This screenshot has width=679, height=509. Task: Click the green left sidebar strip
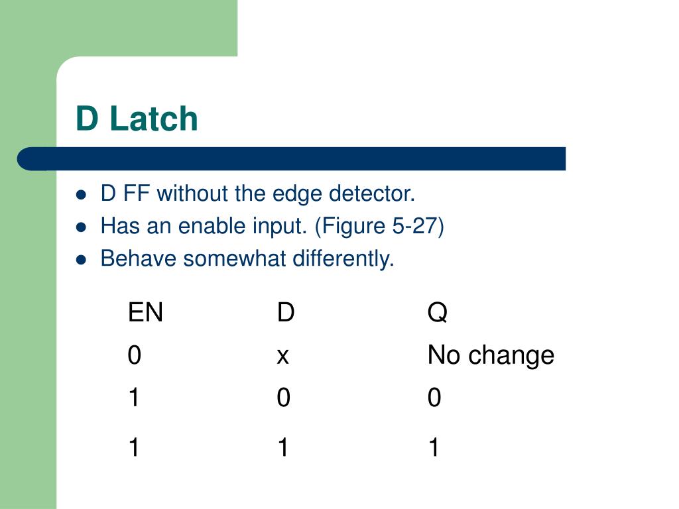pos(28,329)
